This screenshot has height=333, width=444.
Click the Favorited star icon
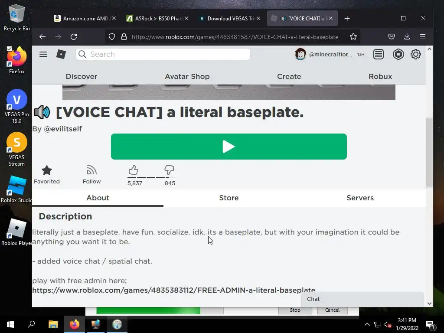(x=47, y=170)
